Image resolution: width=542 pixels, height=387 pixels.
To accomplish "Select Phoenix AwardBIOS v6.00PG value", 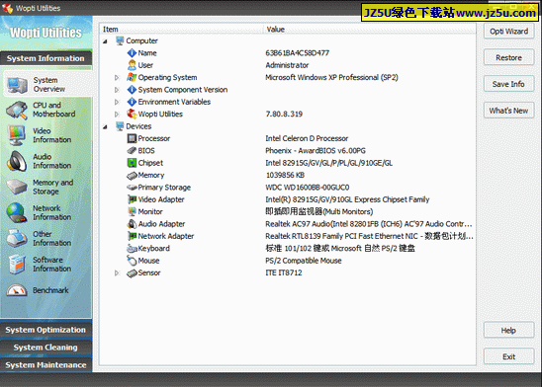I will (x=316, y=151).
